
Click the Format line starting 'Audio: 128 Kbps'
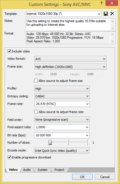59,34
